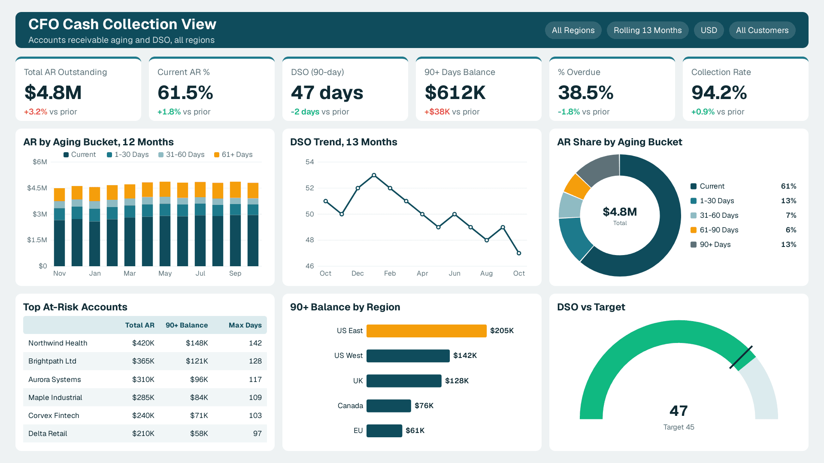
Task: Toggle the 61+ Days legend entry
Action: point(233,155)
